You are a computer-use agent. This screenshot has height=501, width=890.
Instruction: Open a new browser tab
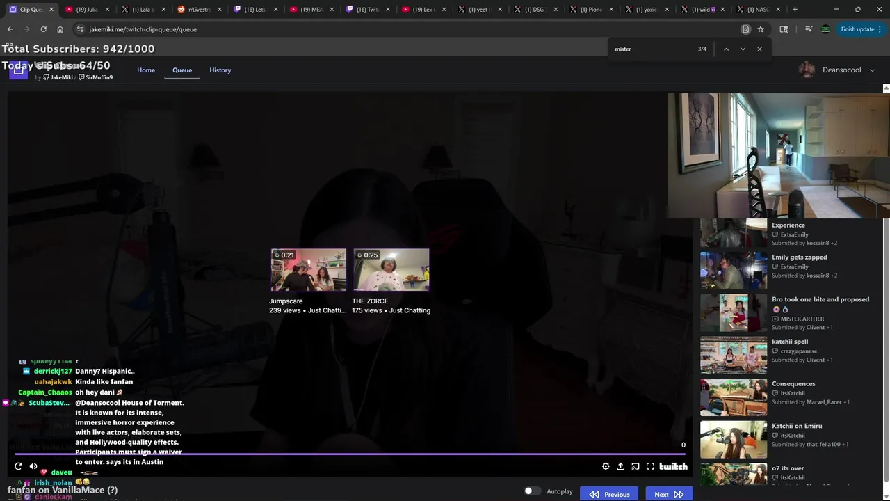795,10
